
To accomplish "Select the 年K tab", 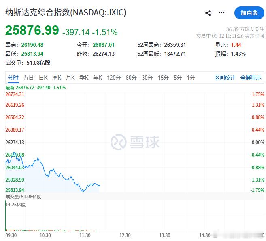I will click(98, 78).
